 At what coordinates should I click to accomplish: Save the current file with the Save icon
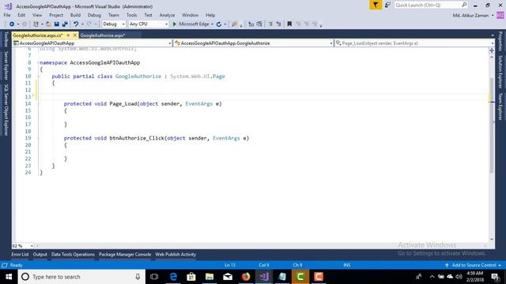(x=56, y=24)
